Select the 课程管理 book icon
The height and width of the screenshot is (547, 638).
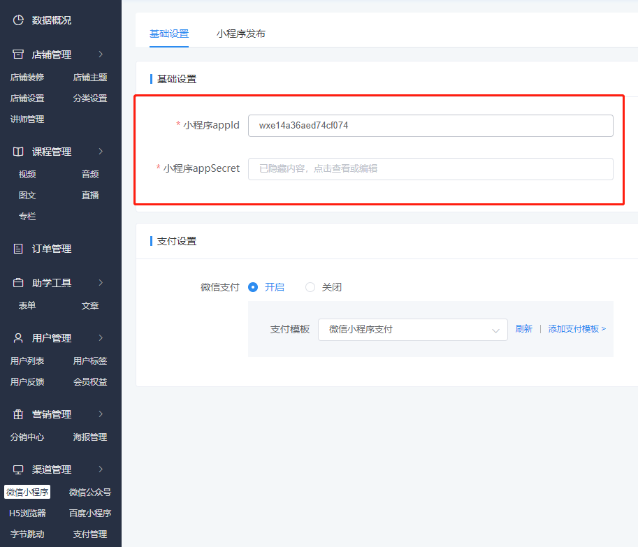tap(18, 152)
